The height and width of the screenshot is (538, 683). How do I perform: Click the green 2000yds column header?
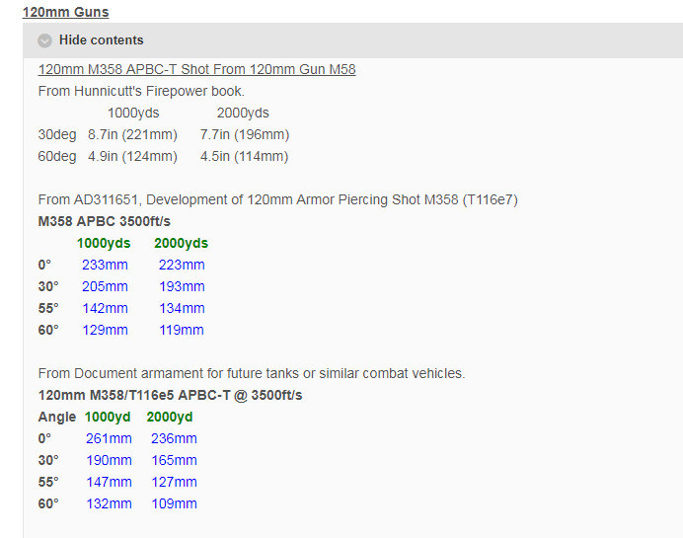click(181, 243)
